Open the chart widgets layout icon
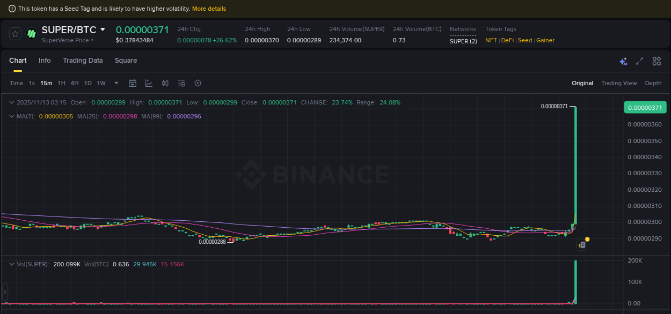This screenshot has width=671, height=314. pos(657,61)
